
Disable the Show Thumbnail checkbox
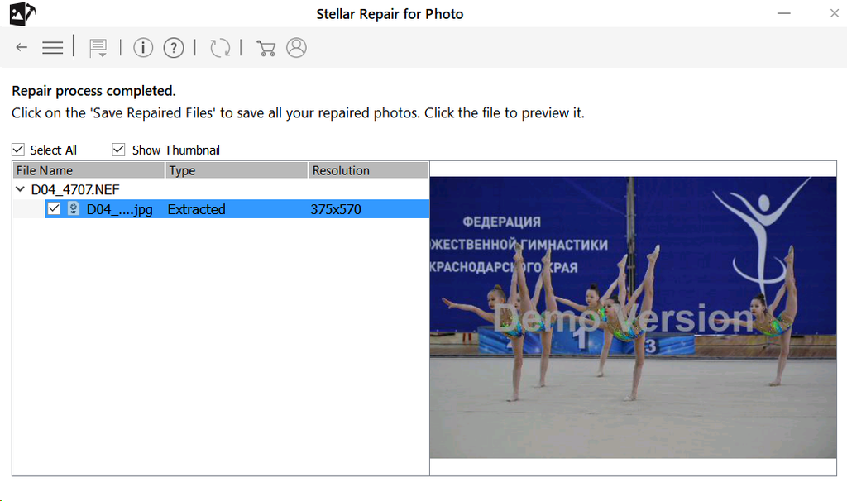(x=118, y=150)
